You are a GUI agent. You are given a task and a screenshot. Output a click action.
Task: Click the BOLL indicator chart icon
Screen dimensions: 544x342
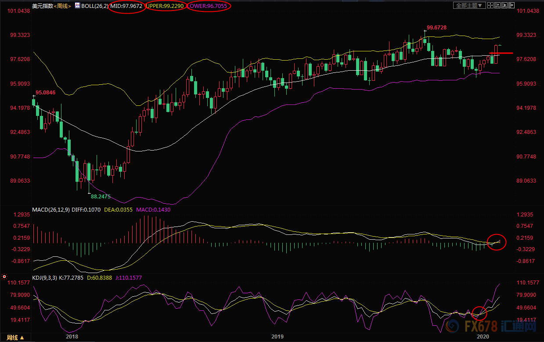77,6
